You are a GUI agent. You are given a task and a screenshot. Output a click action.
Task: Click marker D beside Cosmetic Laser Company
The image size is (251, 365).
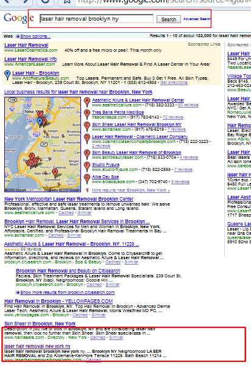(x=87, y=139)
